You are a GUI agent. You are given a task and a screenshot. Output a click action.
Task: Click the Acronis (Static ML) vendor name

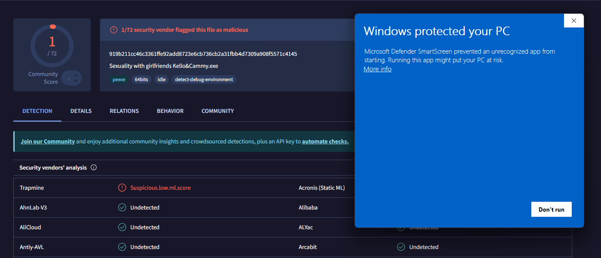322,188
